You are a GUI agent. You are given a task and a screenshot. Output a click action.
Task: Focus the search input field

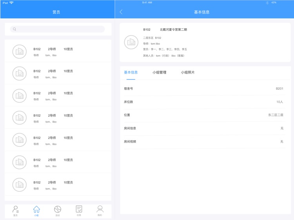tap(57, 29)
